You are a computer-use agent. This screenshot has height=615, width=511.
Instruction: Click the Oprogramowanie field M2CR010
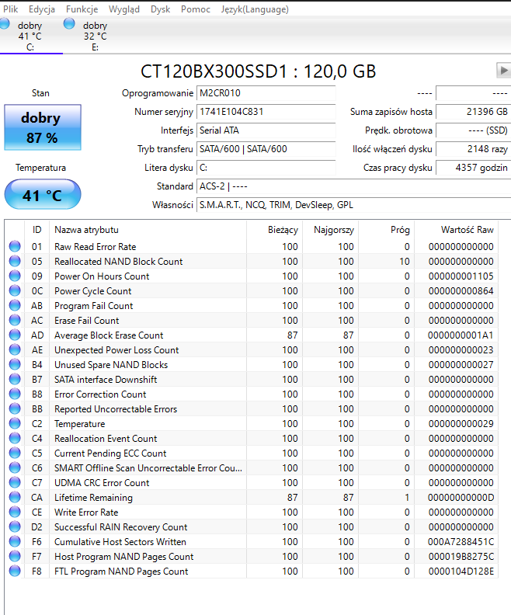[x=266, y=93]
